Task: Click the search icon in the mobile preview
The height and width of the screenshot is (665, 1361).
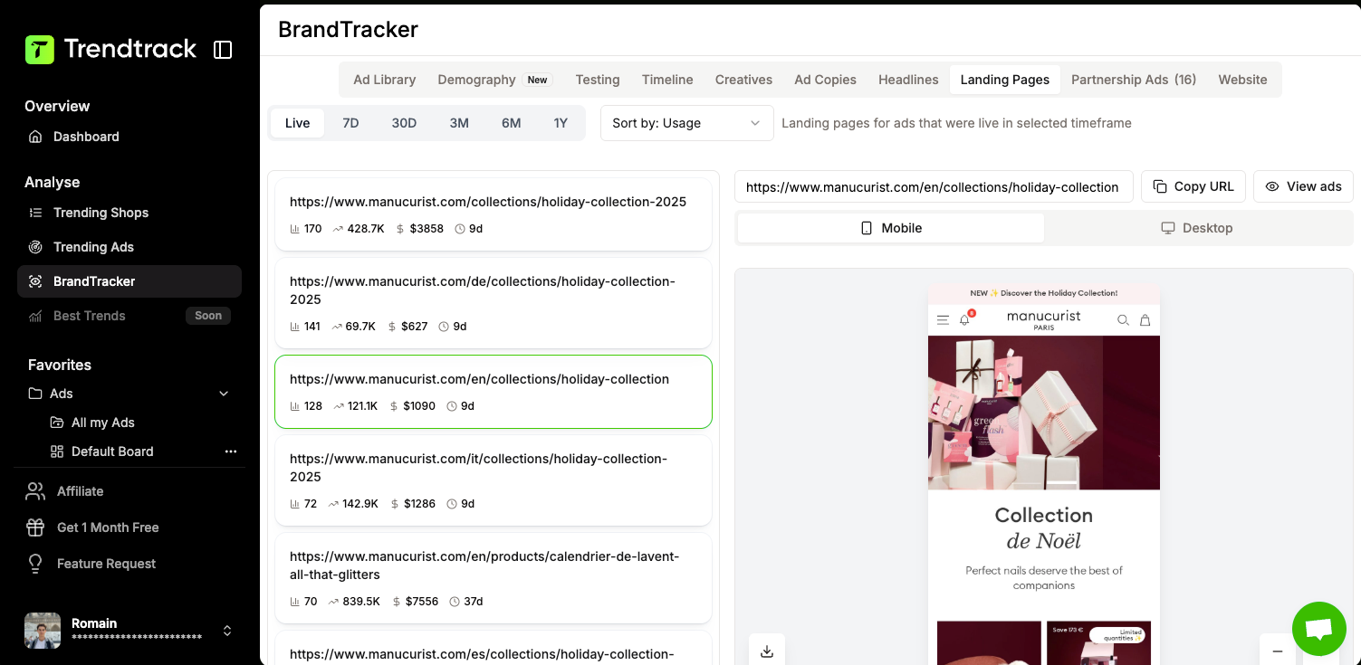Action: pos(1123,319)
